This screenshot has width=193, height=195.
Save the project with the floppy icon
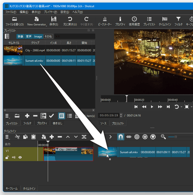point(54,21)
